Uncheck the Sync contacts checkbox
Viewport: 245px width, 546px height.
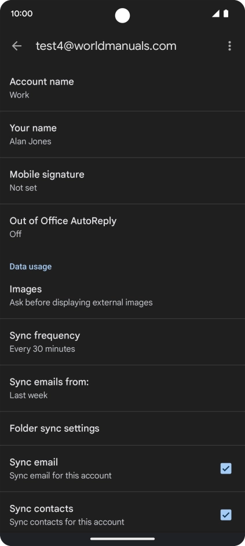point(226,515)
